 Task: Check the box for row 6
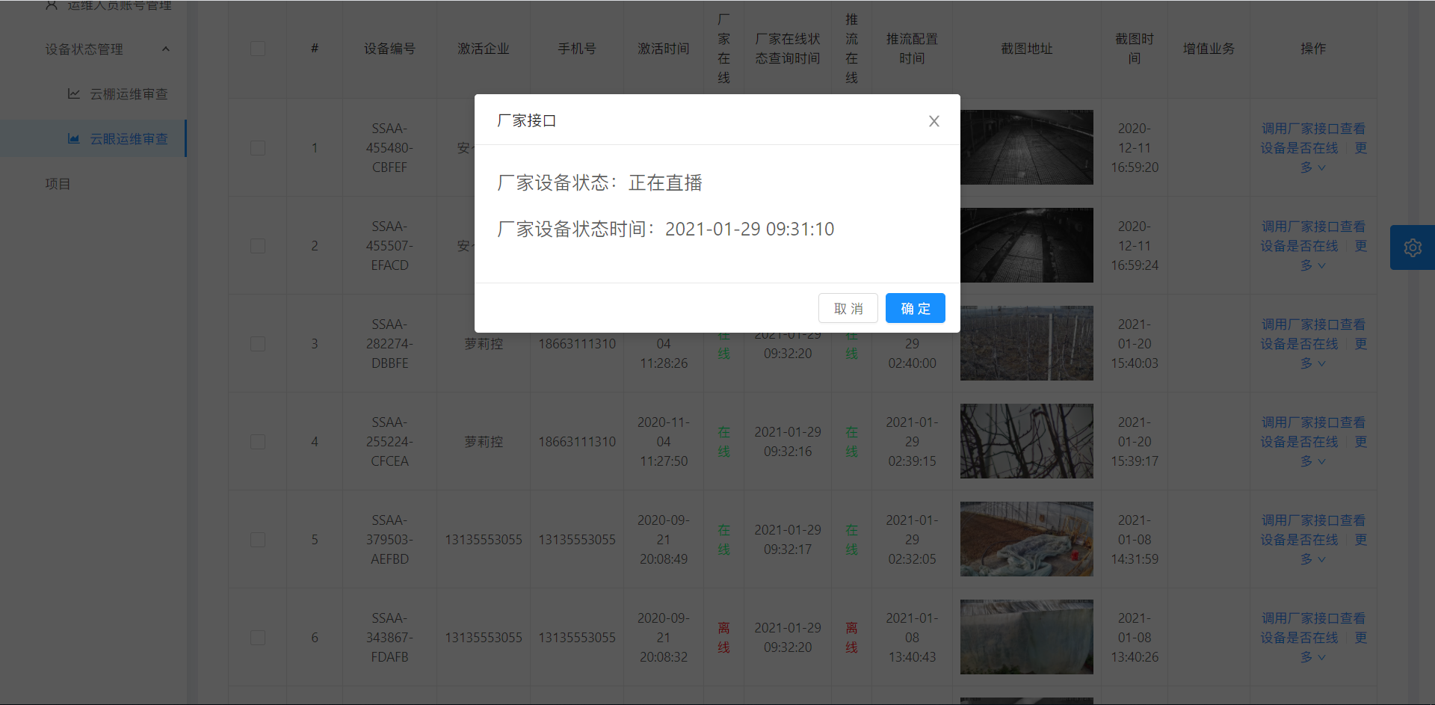pos(258,638)
